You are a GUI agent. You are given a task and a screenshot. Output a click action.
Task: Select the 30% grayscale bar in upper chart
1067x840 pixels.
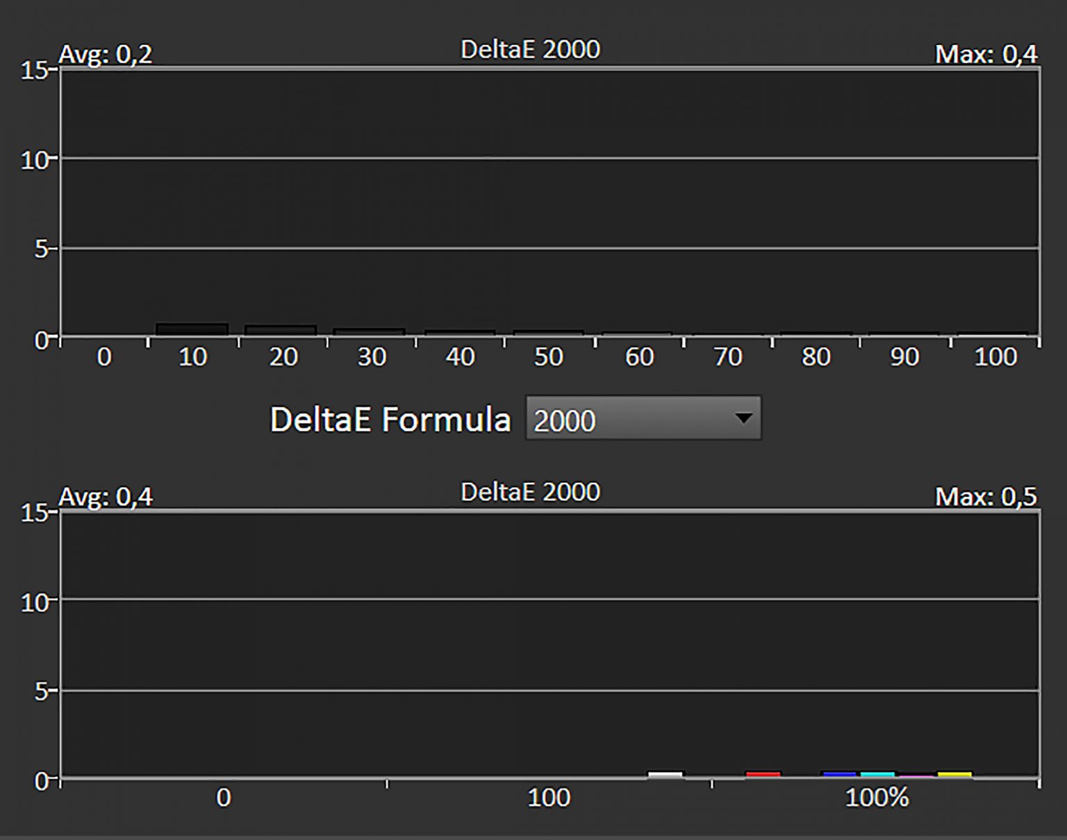pyautogui.click(x=369, y=332)
